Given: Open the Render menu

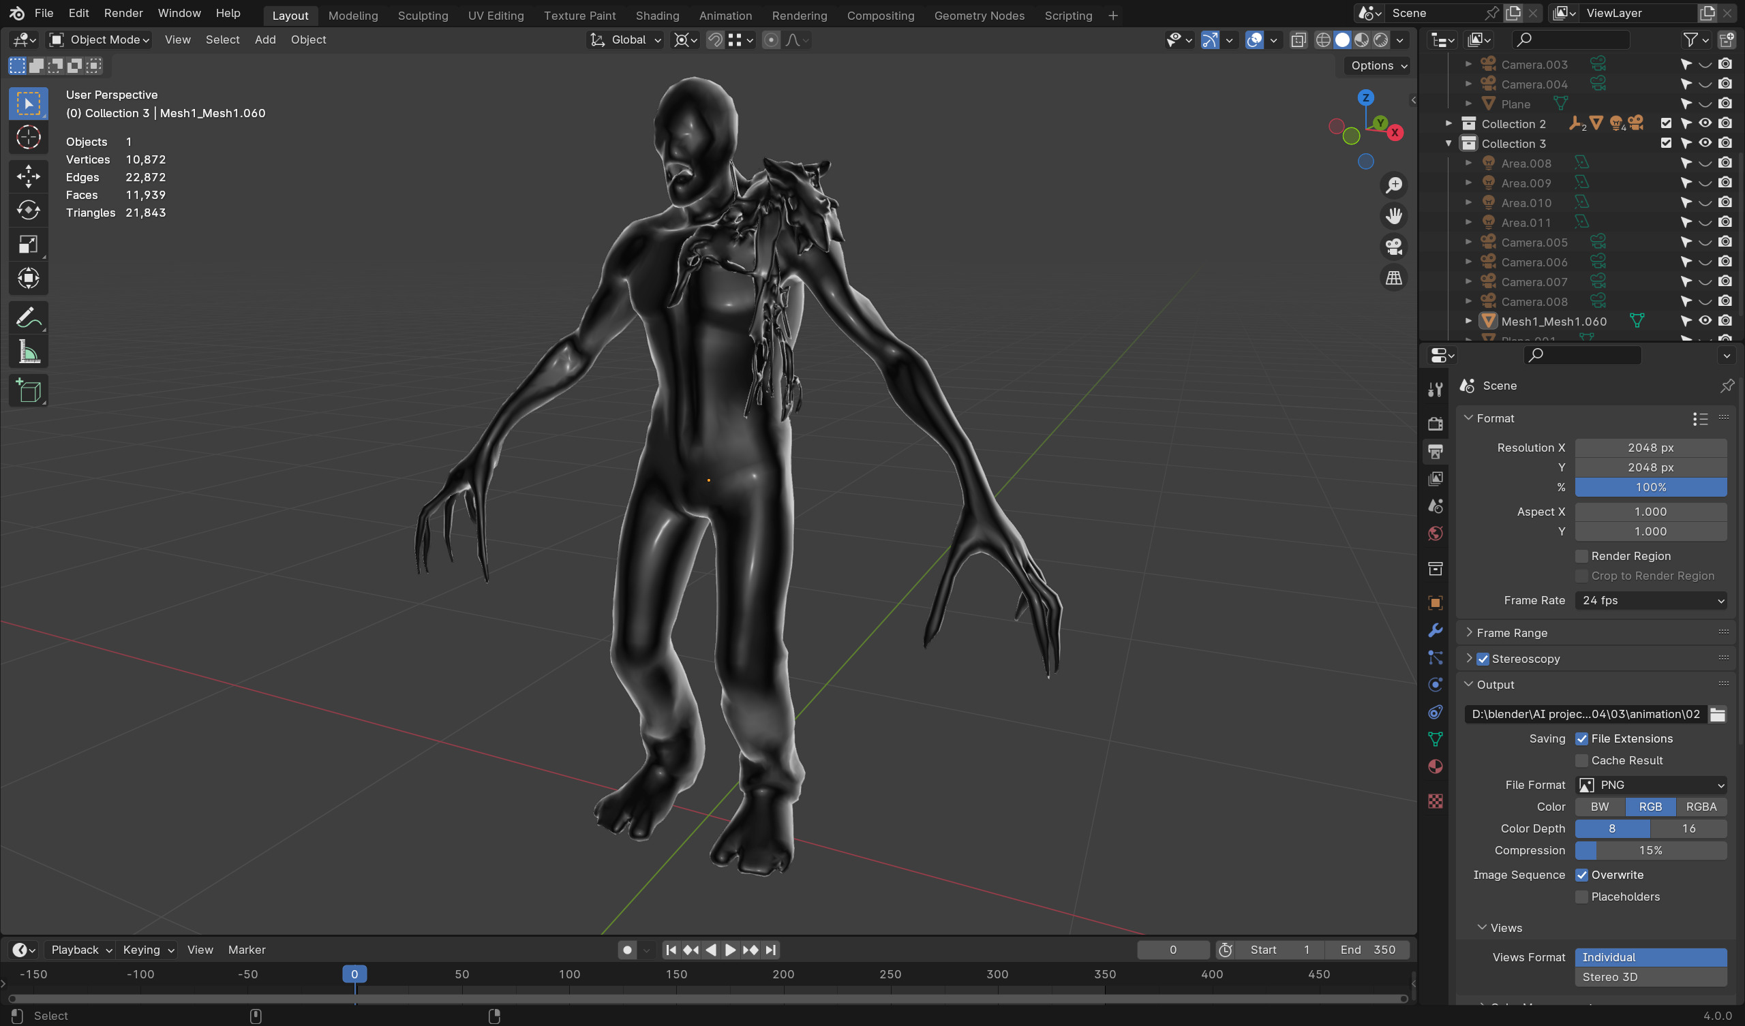Looking at the screenshot, I should pos(123,13).
